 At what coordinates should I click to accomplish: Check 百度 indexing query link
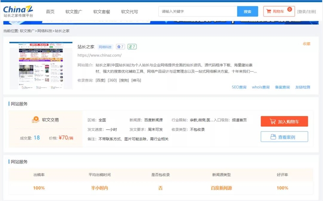pyautogui.click(x=100, y=80)
